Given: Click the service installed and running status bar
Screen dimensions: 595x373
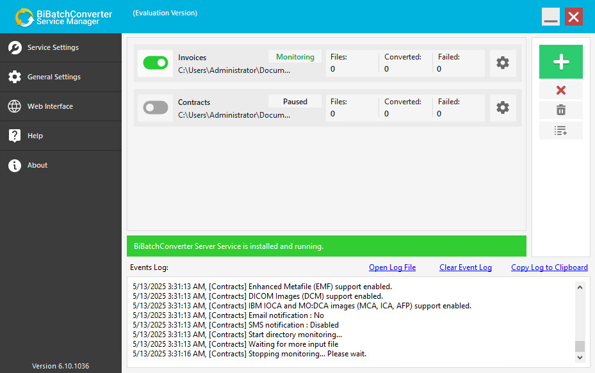Looking at the screenshot, I should pyautogui.click(x=327, y=246).
